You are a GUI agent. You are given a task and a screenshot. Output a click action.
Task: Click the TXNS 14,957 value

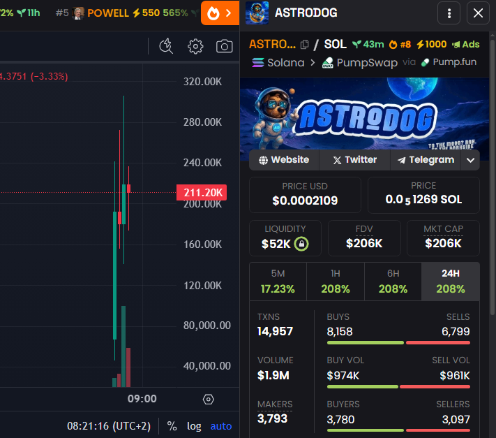pyautogui.click(x=275, y=331)
